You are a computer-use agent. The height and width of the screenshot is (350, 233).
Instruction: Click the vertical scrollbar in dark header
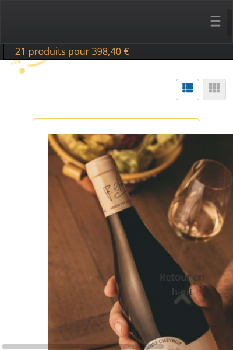tap(230, 22)
